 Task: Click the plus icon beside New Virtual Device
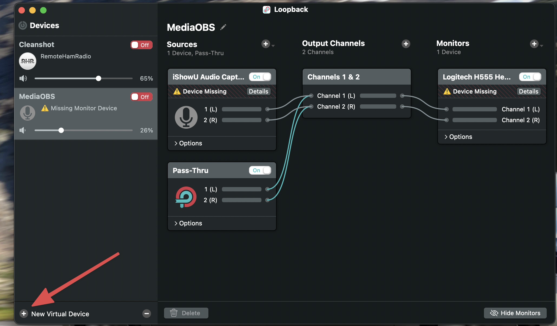pos(24,314)
